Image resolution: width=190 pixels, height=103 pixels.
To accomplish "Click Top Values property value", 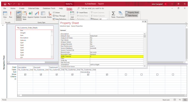I will coord(117,40).
